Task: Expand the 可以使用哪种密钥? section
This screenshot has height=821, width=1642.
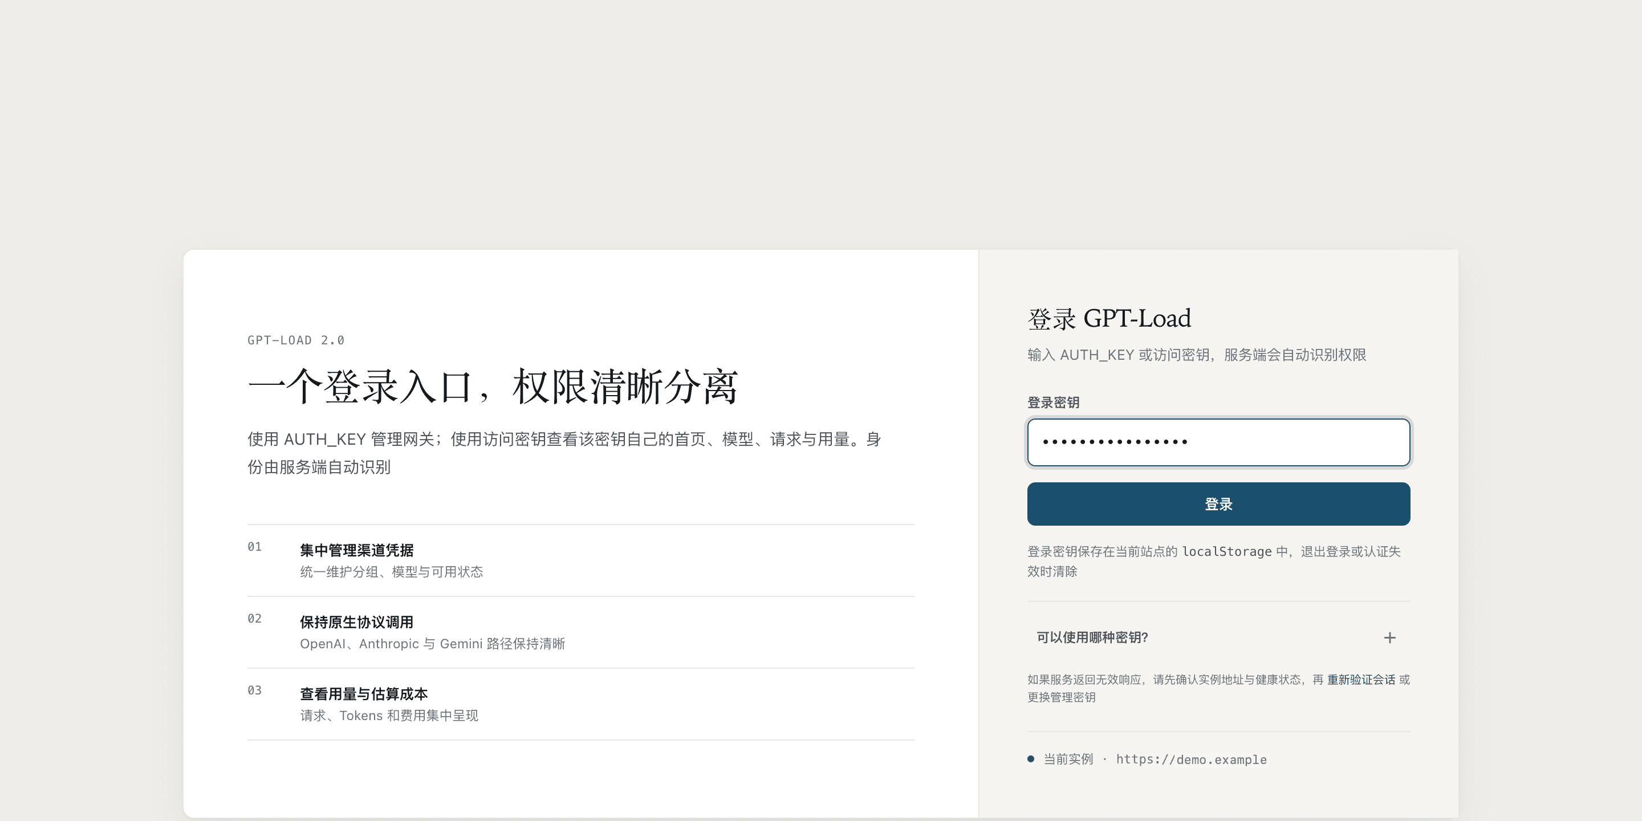Action: 1218,637
